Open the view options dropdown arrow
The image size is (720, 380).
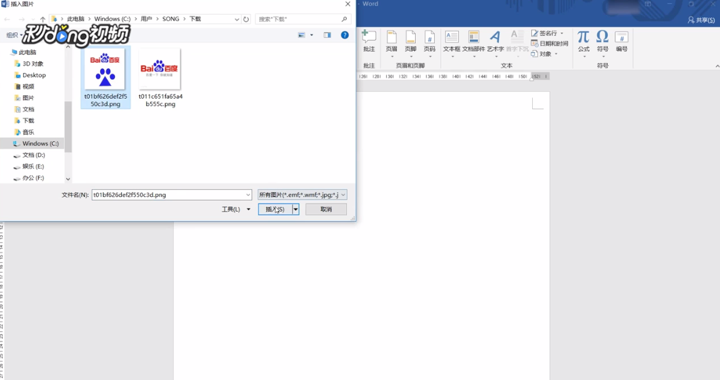pos(312,35)
